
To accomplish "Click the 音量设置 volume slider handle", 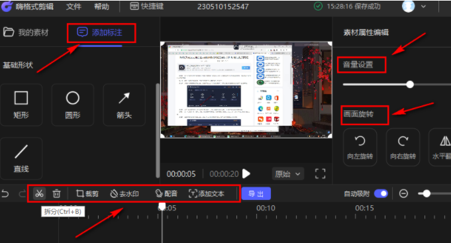I will pos(410,84).
